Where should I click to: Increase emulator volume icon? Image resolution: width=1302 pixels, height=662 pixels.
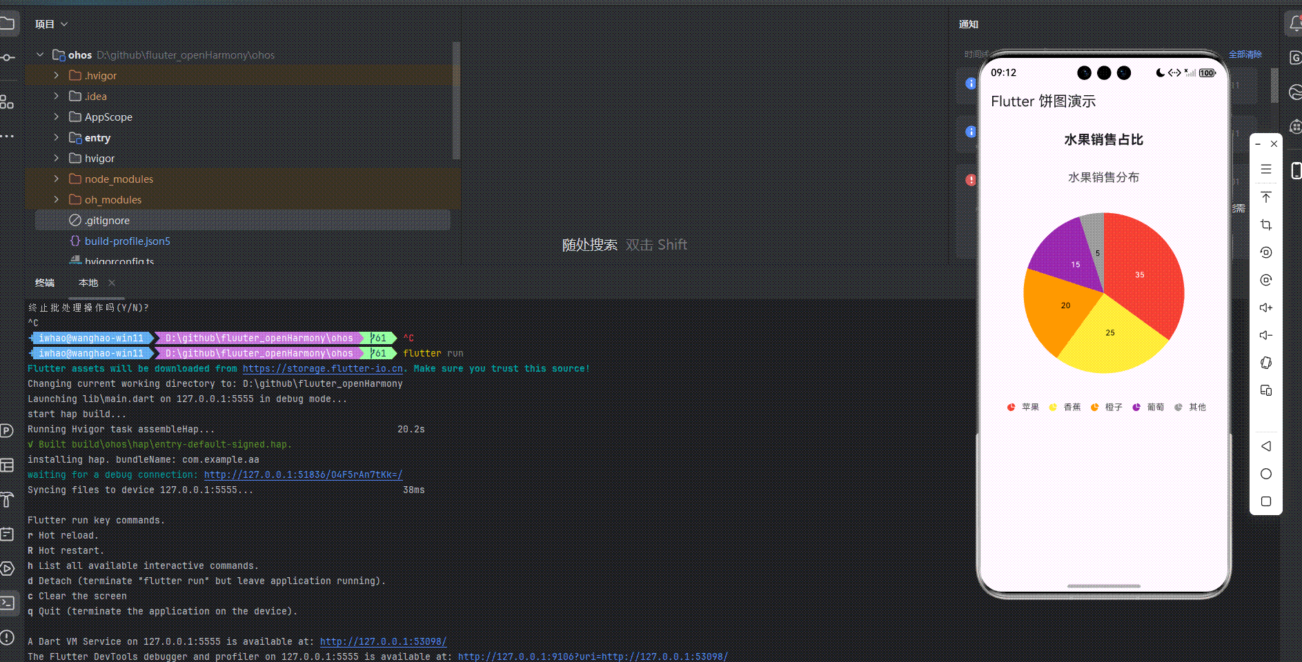[x=1266, y=308]
